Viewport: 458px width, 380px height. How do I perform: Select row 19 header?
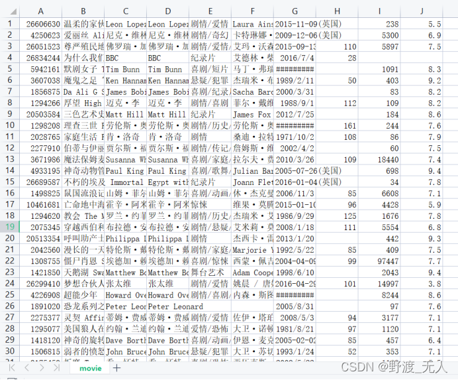point(10,227)
